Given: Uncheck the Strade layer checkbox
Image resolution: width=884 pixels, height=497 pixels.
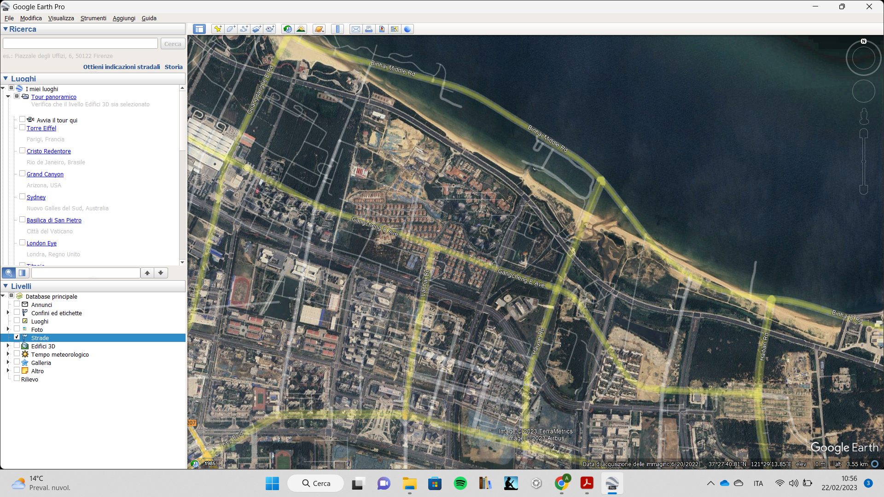Looking at the screenshot, I should click(x=17, y=337).
